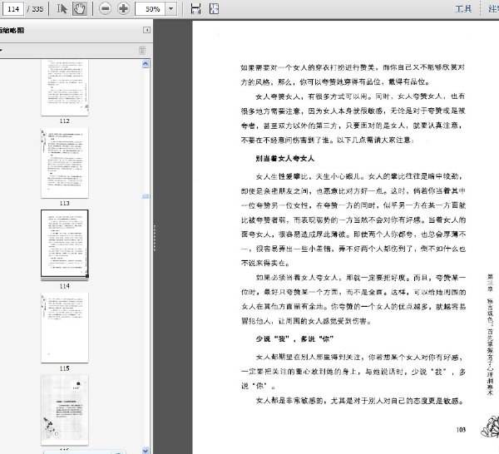This screenshot has height=454, width=499.
Task: Delete thumbnail via trash can icon
Action: 142,50
